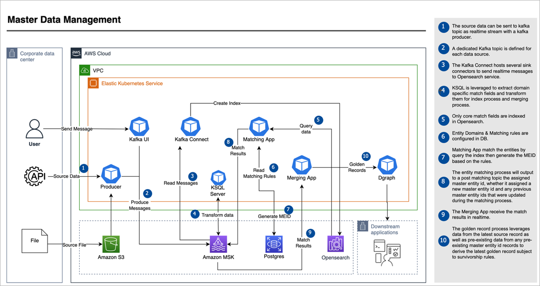Select the API gear icon
The height and width of the screenshot is (286, 540).
point(34,176)
